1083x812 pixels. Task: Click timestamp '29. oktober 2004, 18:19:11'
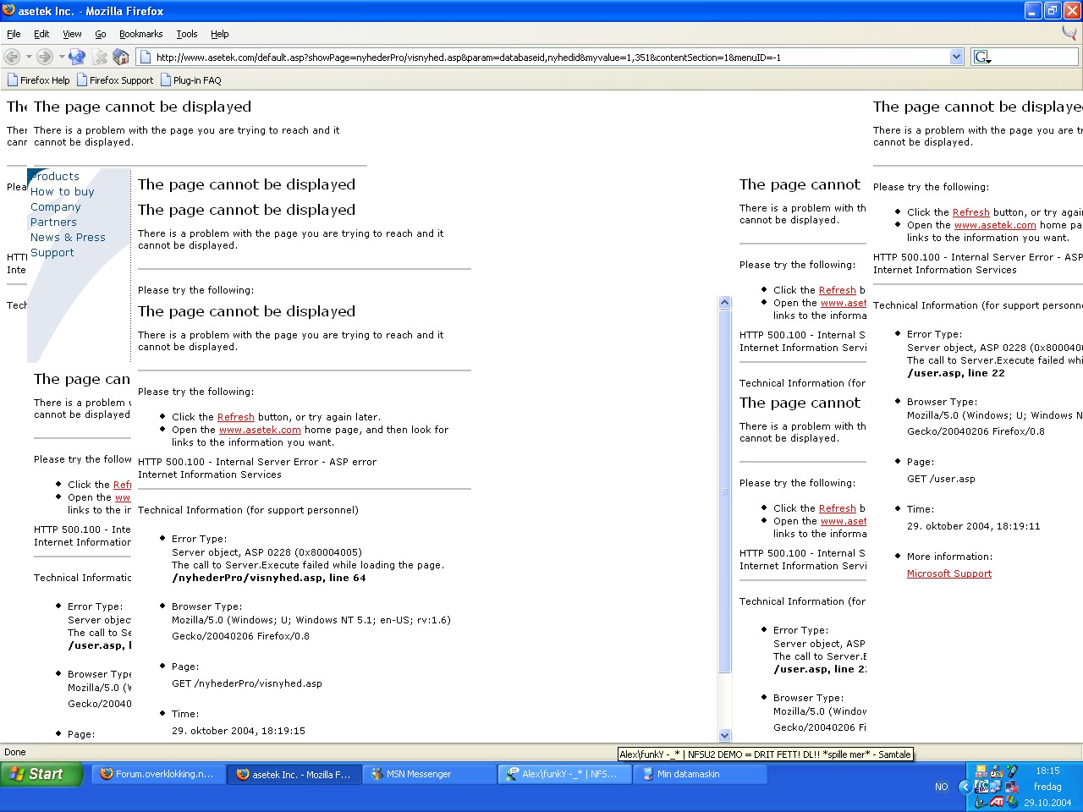coord(974,526)
